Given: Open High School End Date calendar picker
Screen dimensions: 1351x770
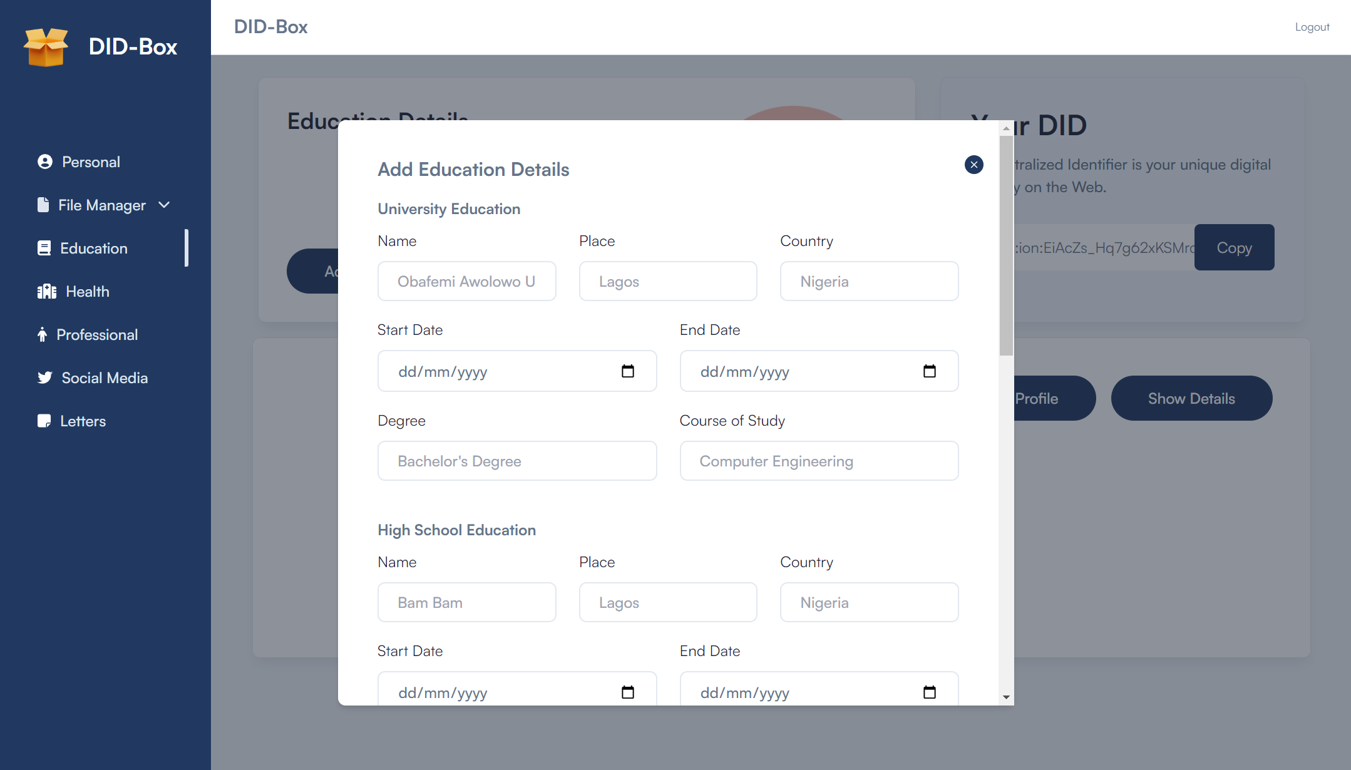Looking at the screenshot, I should (929, 692).
